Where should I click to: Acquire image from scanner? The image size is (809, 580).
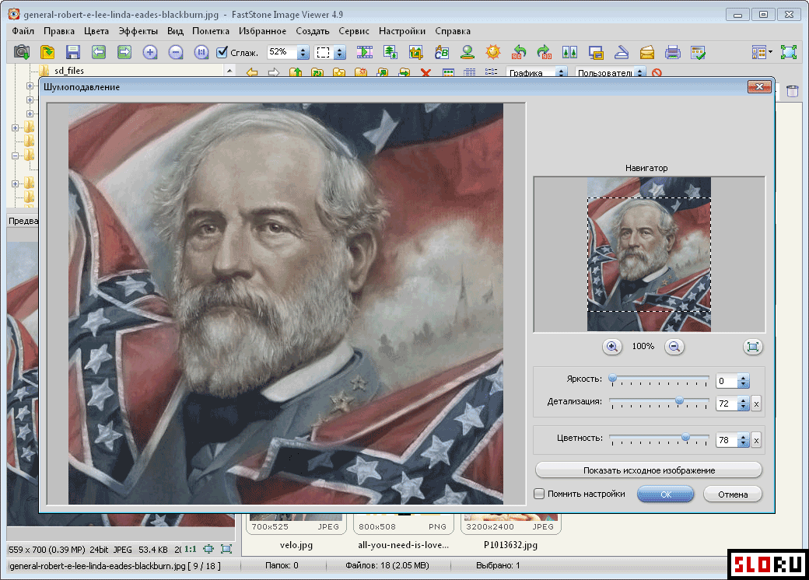point(622,52)
